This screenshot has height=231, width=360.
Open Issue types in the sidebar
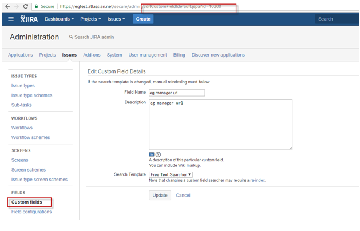coord(23,86)
